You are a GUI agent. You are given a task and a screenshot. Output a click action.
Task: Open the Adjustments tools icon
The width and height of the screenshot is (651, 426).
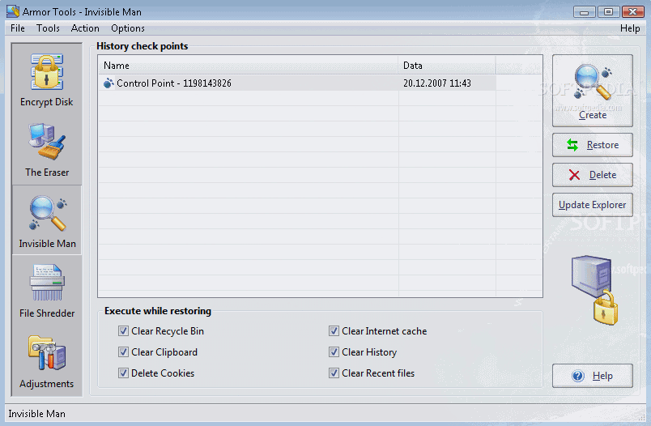47,353
